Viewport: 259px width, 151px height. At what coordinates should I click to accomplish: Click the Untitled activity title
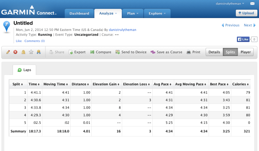(23, 23)
